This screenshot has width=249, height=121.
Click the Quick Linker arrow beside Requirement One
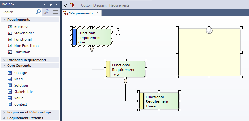117,30
